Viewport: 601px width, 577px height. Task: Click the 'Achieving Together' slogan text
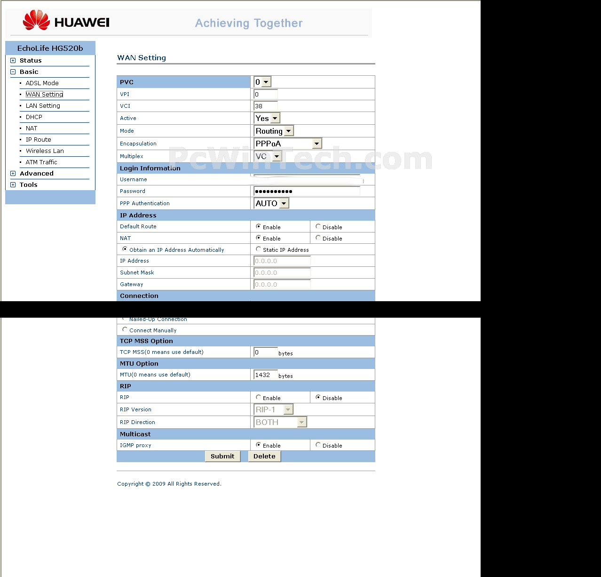(249, 23)
